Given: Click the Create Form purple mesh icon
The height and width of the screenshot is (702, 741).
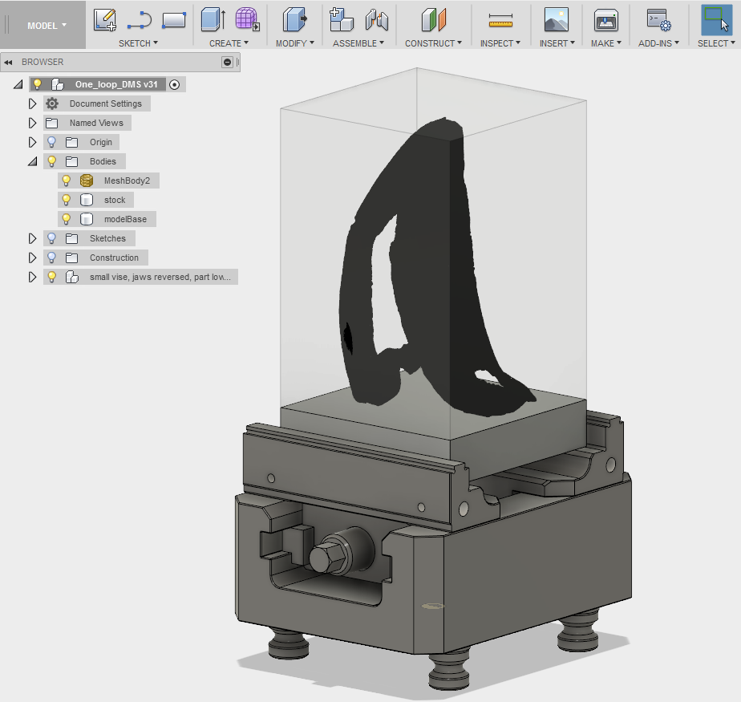Looking at the screenshot, I should click(x=247, y=20).
